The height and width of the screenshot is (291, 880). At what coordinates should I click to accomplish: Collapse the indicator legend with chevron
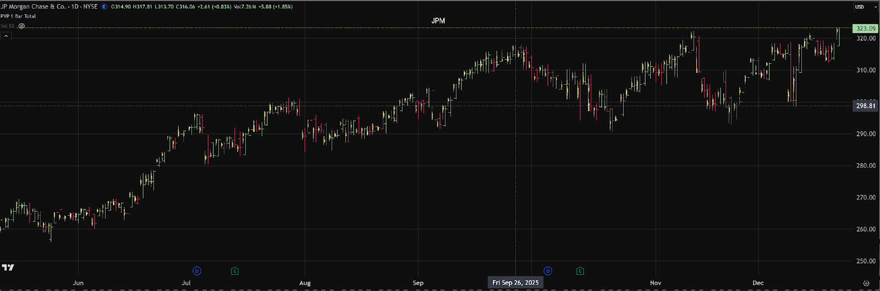point(6,36)
